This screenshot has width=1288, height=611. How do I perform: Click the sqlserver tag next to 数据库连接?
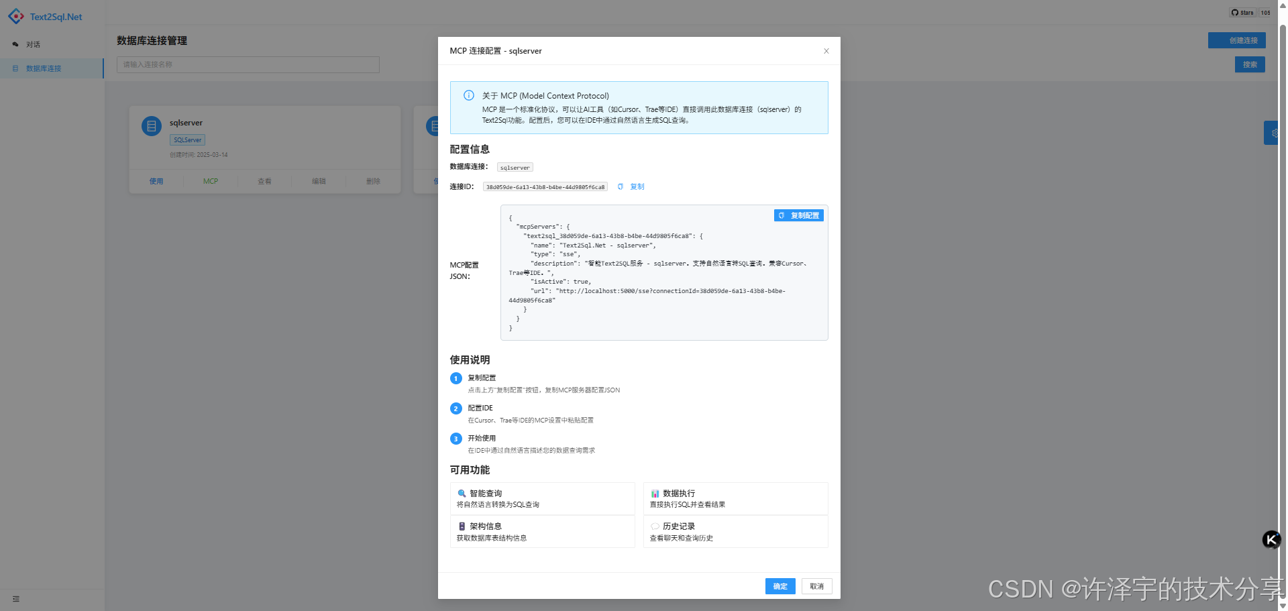(x=515, y=168)
